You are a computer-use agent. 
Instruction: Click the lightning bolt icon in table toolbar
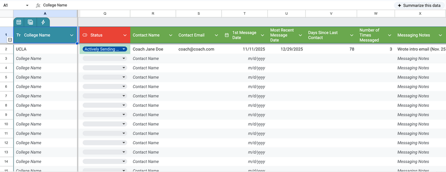coord(43,23)
